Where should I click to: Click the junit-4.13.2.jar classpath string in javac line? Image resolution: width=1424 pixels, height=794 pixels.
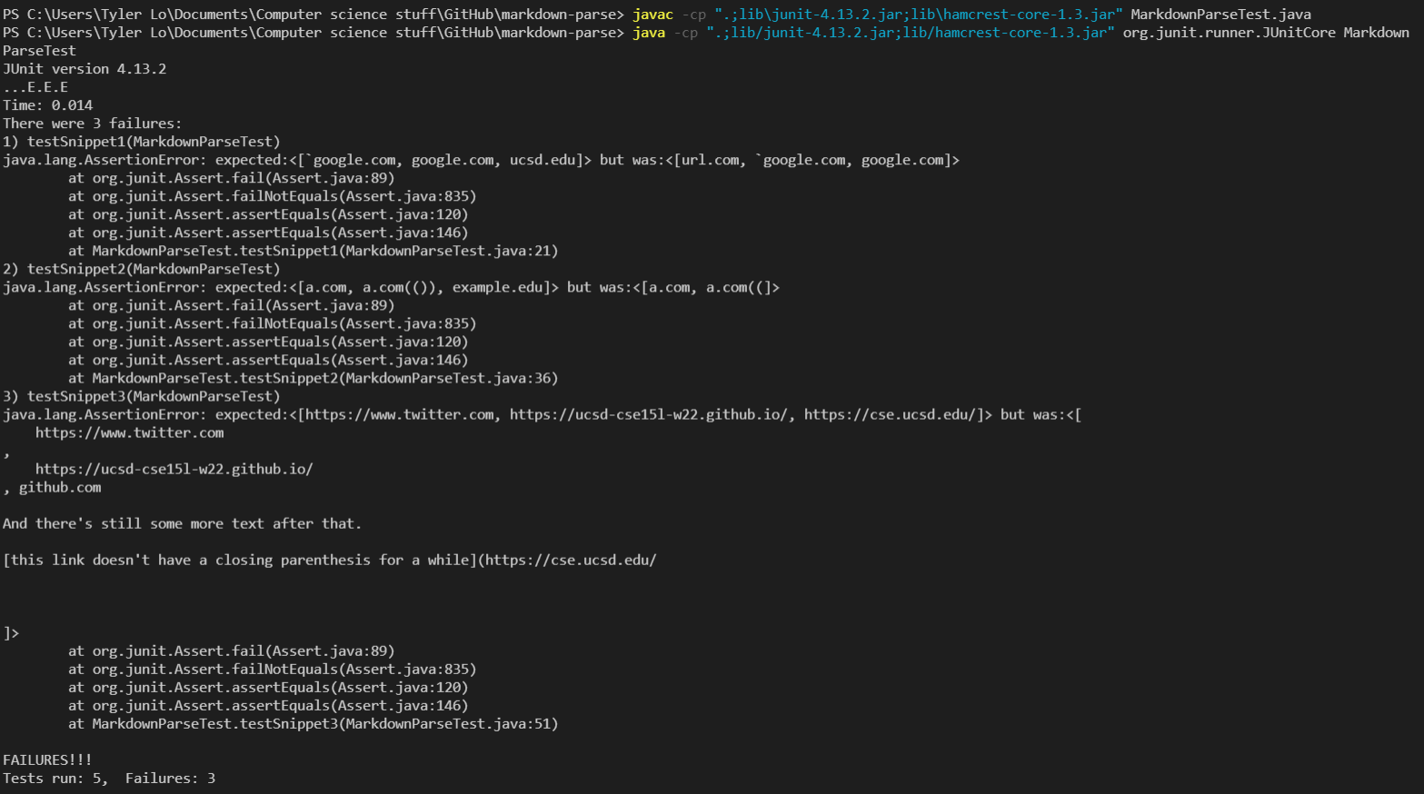click(919, 15)
